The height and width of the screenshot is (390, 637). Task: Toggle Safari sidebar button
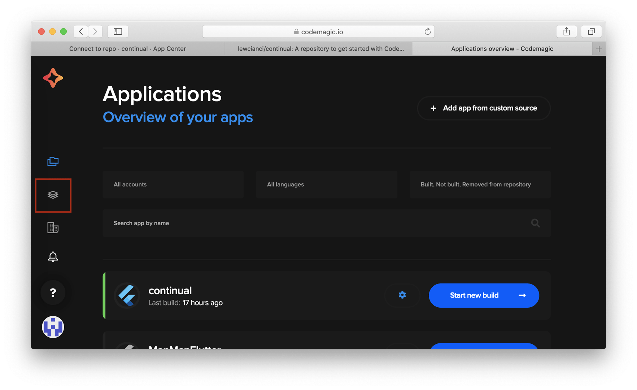point(118,31)
